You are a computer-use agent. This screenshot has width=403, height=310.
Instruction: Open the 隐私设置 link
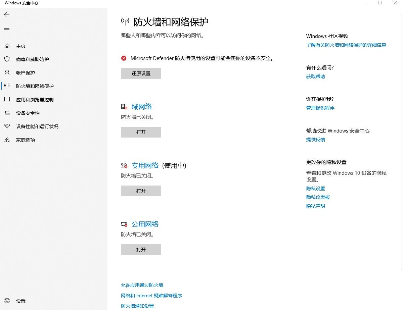tap(316, 189)
